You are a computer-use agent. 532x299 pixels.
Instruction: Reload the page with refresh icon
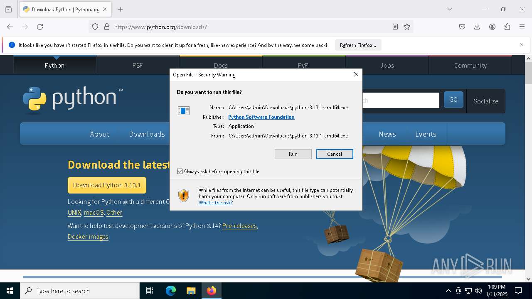point(40,27)
